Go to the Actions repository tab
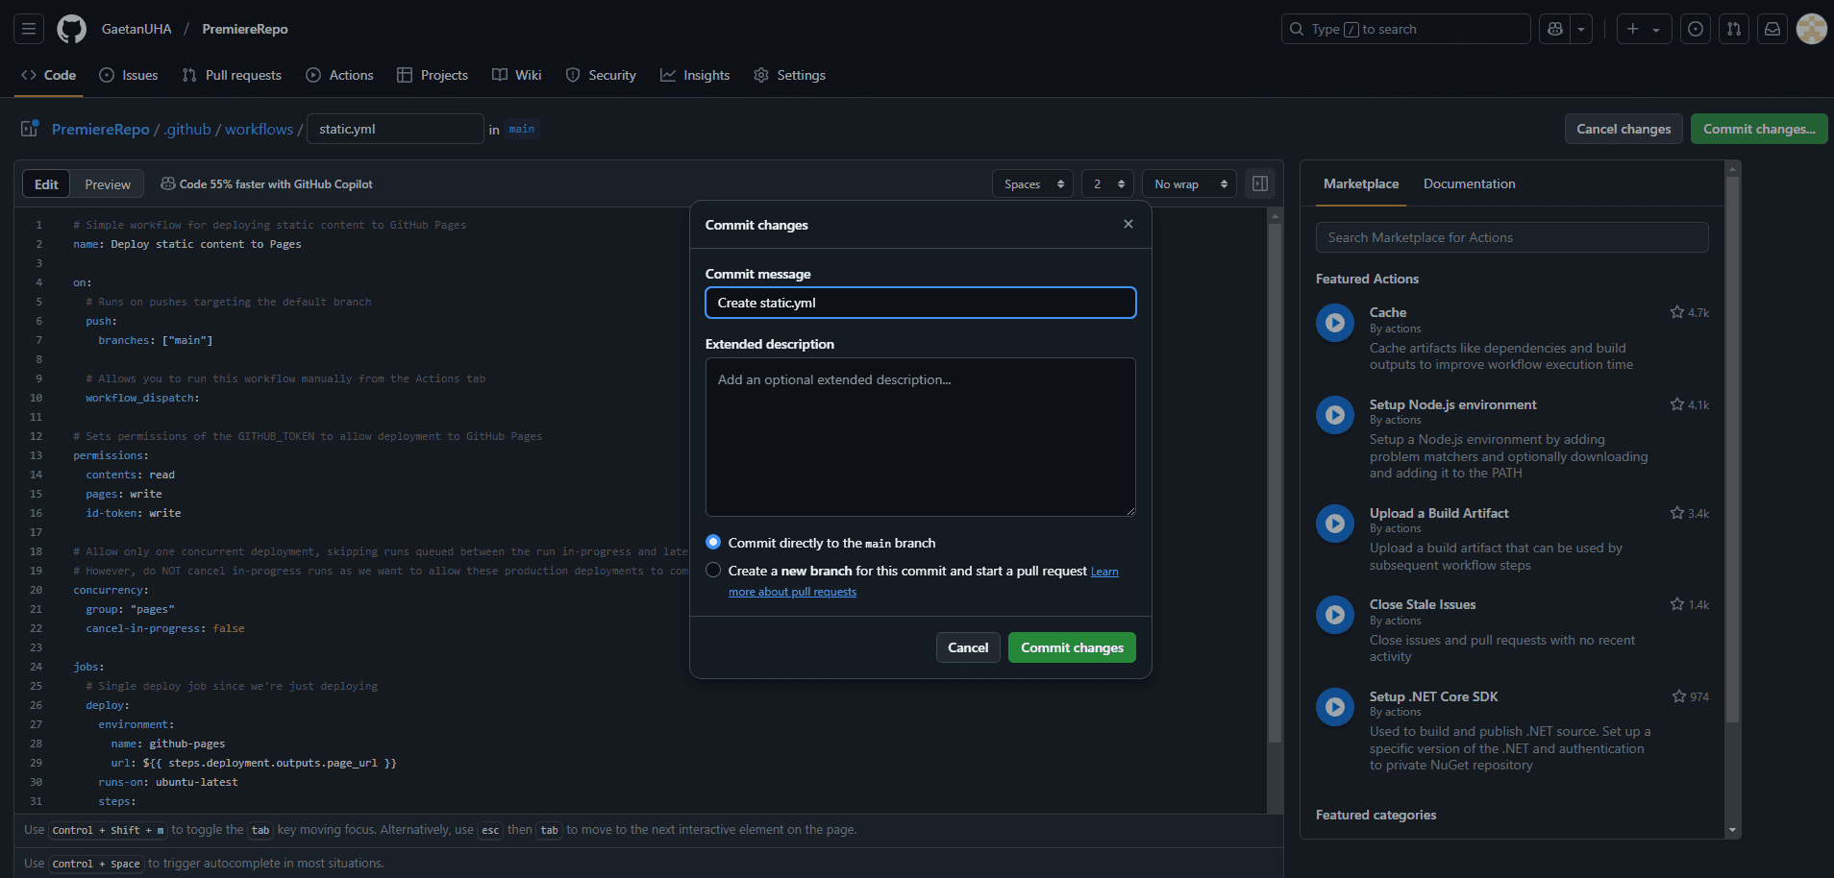The width and height of the screenshot is (1834, 878). [340, 75]
